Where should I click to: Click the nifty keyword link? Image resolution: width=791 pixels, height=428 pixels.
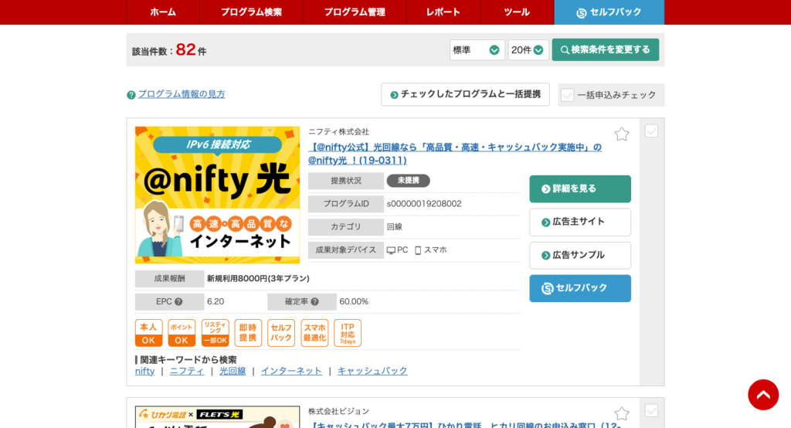(144, 371)
